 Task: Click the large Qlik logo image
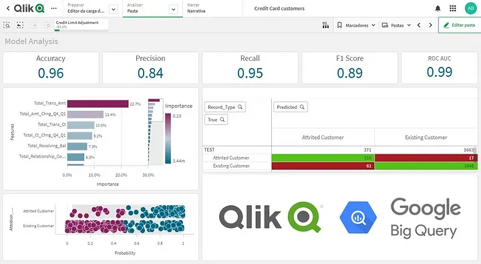(271, 217)
